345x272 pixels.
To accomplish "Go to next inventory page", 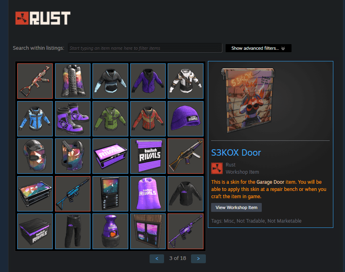I will click(198, 259).
